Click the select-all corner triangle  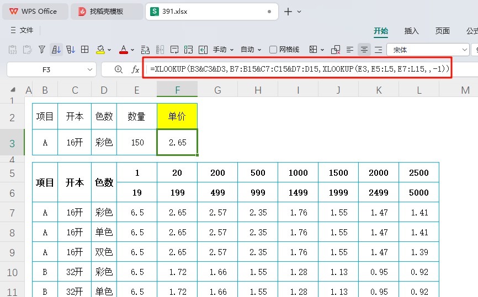pyautogui.click(x=13, y=90)
